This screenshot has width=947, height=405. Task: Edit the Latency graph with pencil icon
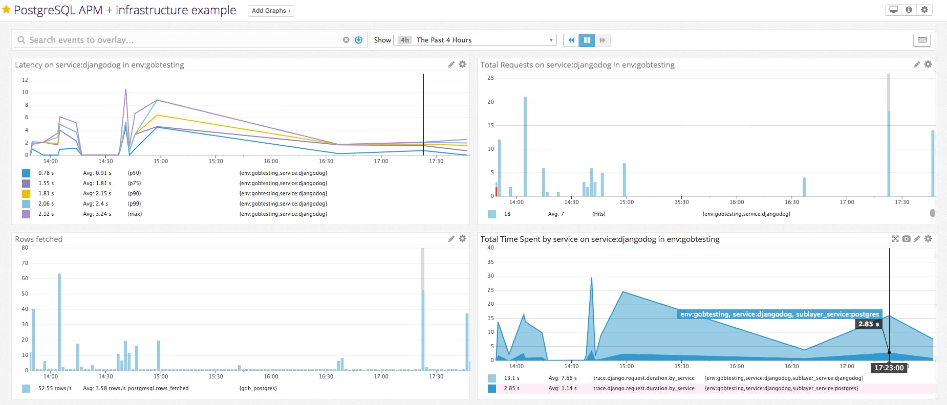pos(451,64)
